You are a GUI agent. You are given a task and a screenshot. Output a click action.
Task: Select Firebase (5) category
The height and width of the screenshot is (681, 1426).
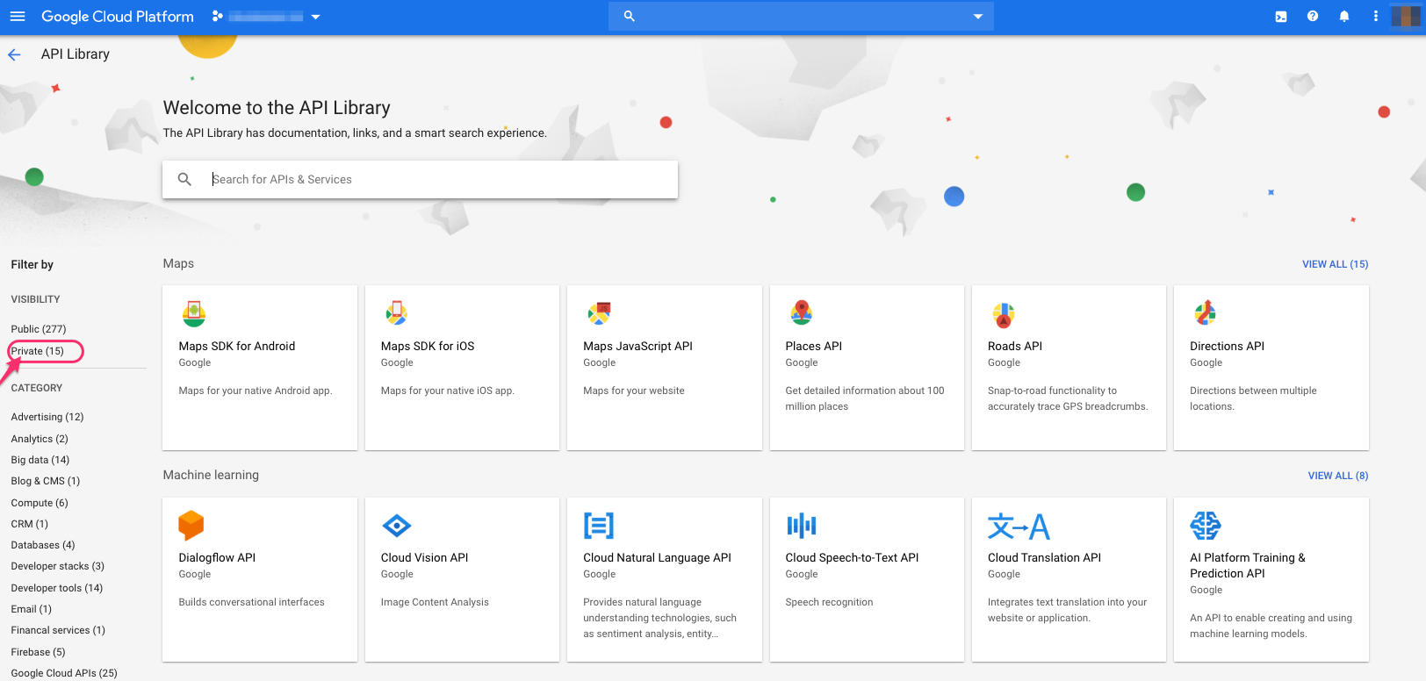tap(39, 652)
